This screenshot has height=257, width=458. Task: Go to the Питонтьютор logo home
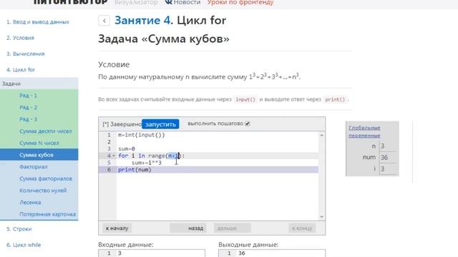(71, 1)
